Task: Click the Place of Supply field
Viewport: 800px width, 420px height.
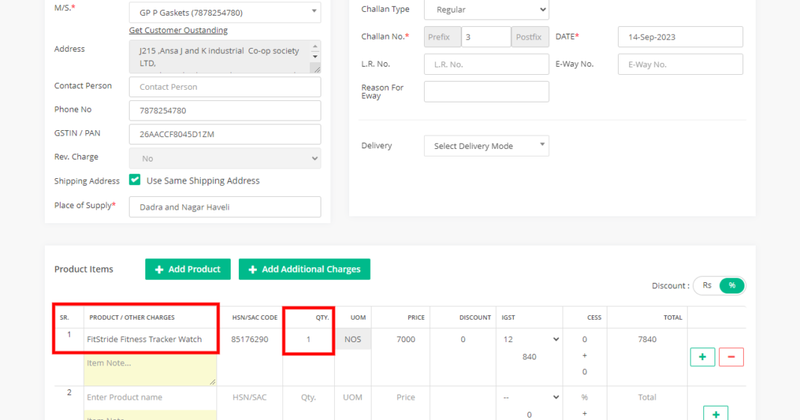Action: pyautogui.click(x=225, y=207)
